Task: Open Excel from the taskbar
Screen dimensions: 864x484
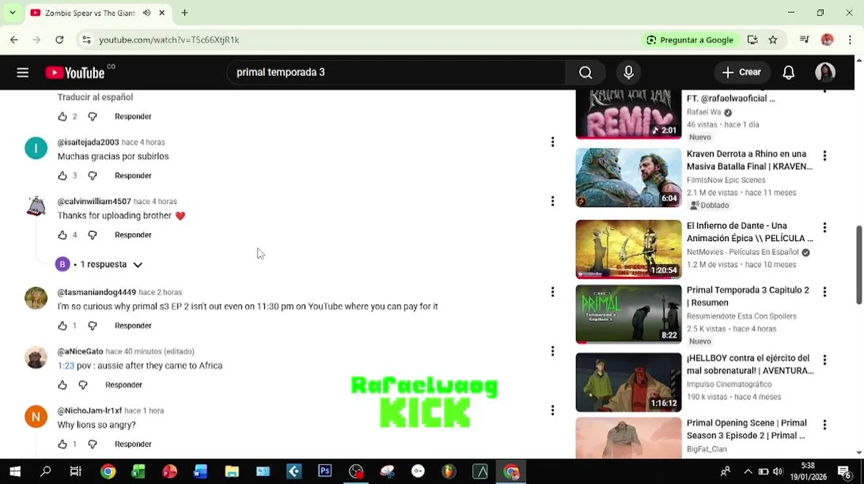Action: tap(139, 472)
